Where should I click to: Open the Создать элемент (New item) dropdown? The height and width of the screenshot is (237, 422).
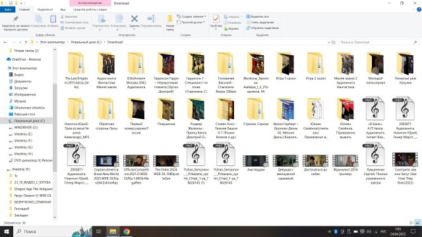(191, 16)
